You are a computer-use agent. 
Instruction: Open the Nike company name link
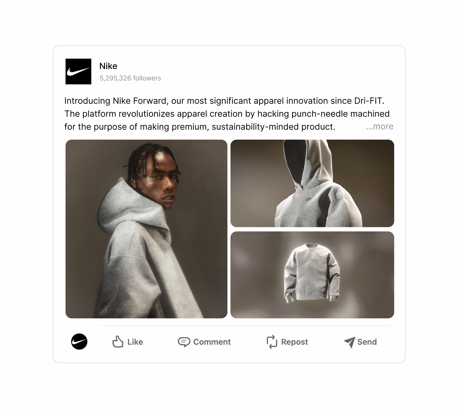(x=108, y=66)
